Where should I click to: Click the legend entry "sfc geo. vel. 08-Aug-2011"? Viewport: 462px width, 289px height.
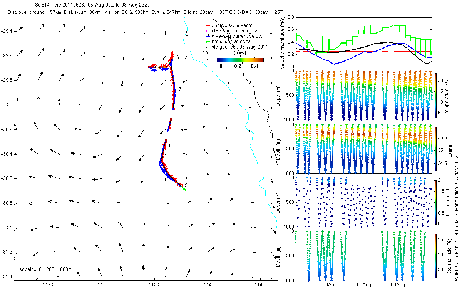(x=239, y=47)
